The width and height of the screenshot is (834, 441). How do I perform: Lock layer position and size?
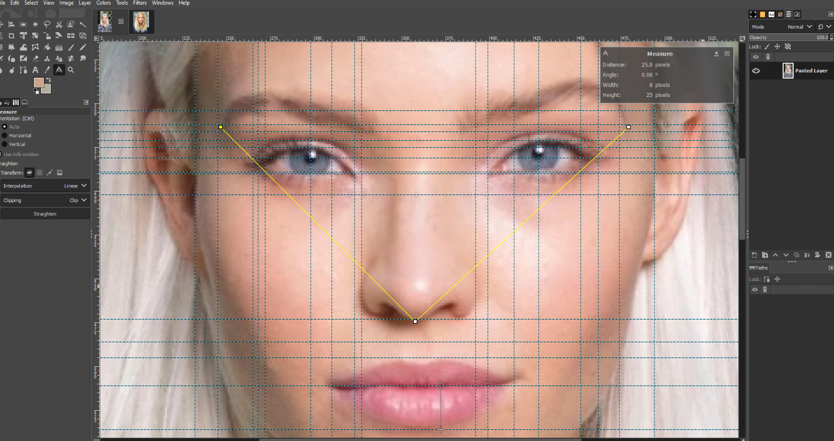coord(777,47)
